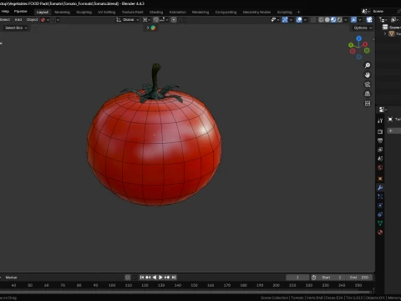The width and height of the screenshot is (401, 301).
Task: Toggle viewport overlays
Action: tap(299, 20)
